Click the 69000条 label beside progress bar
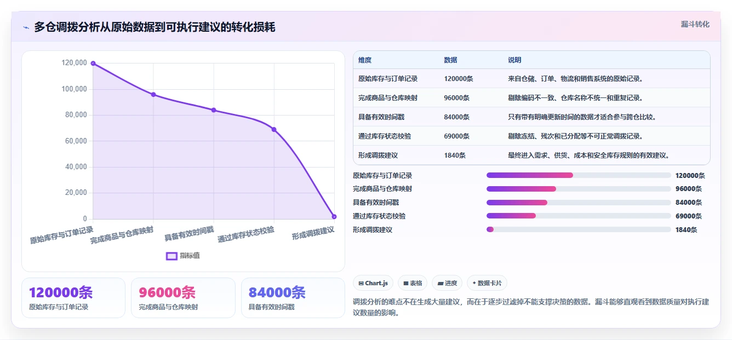This screenshot has width=732, height=340. click(x=689, y=216)
